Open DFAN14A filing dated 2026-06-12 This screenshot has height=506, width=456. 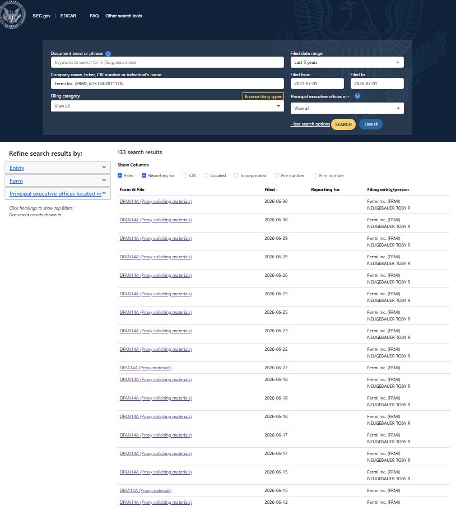[156, 503]
